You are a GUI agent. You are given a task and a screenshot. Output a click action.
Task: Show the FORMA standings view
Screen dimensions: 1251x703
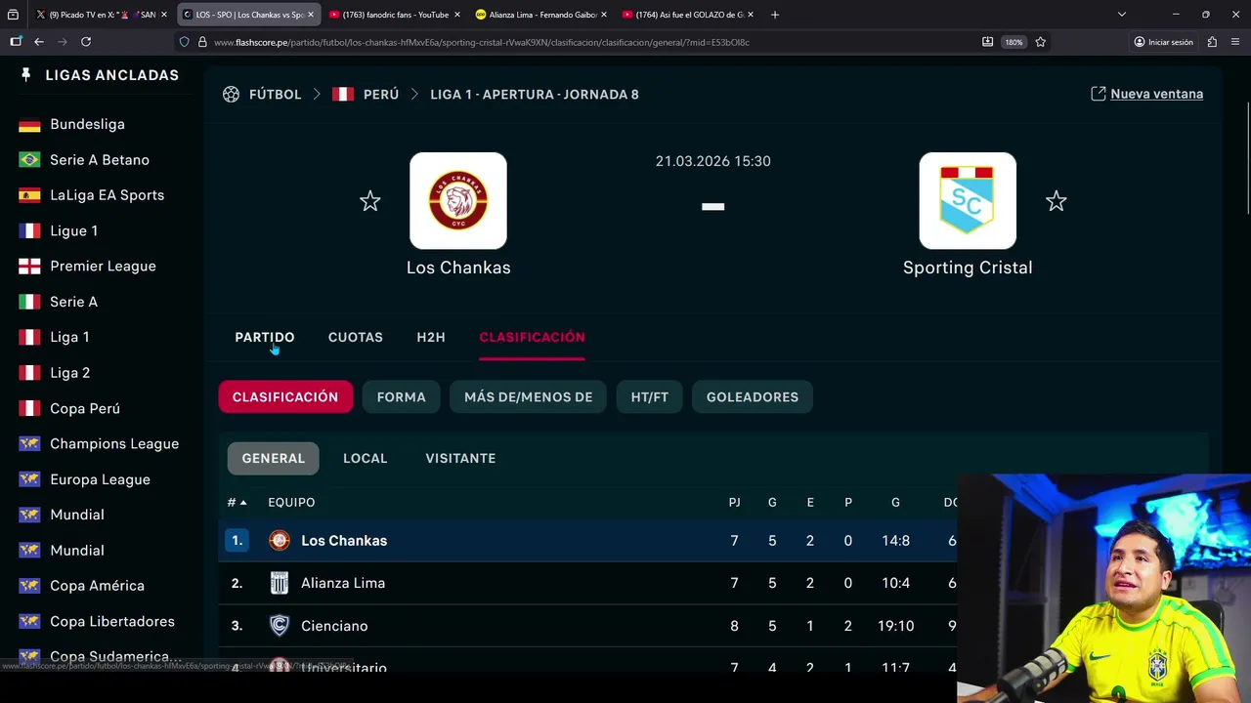click(401, 397)
